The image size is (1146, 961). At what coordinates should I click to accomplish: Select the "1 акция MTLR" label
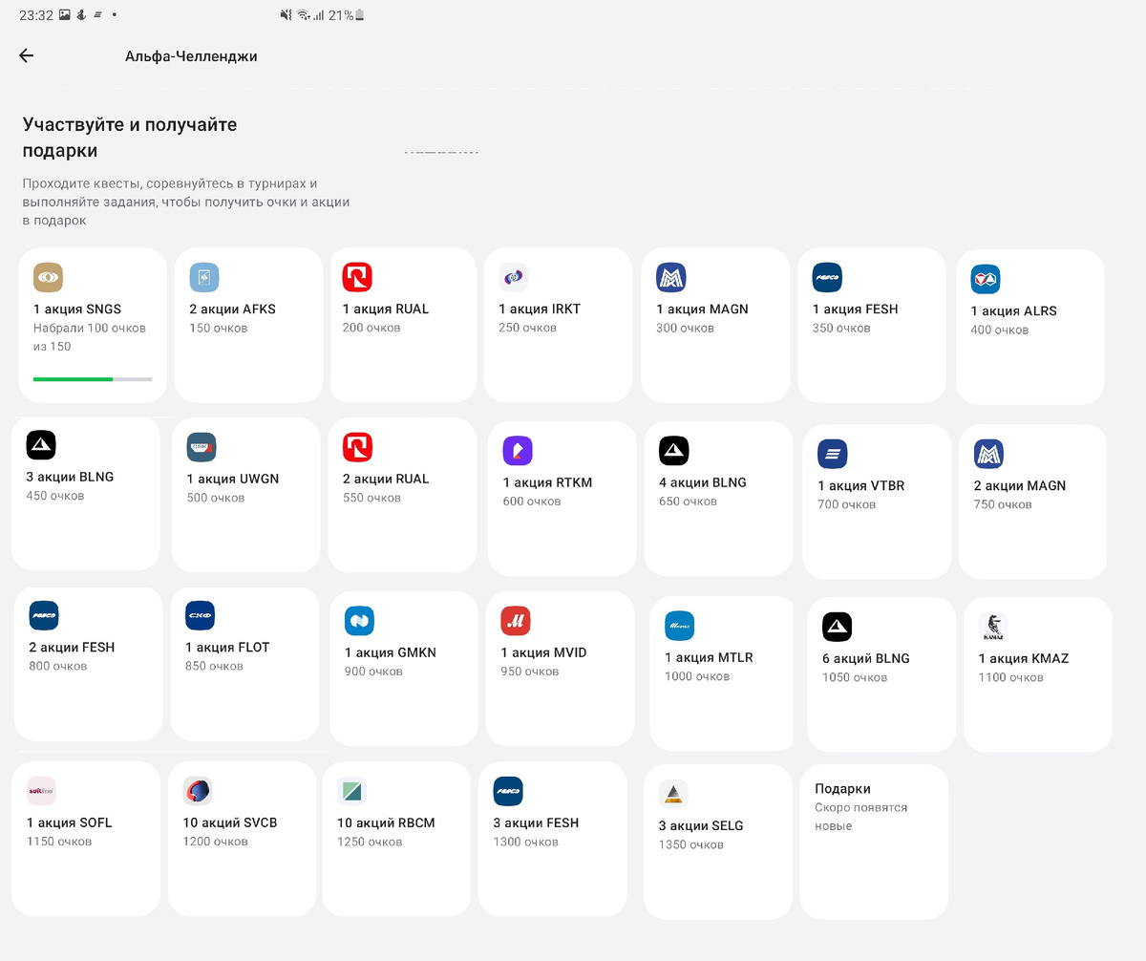tap(709, 657)
